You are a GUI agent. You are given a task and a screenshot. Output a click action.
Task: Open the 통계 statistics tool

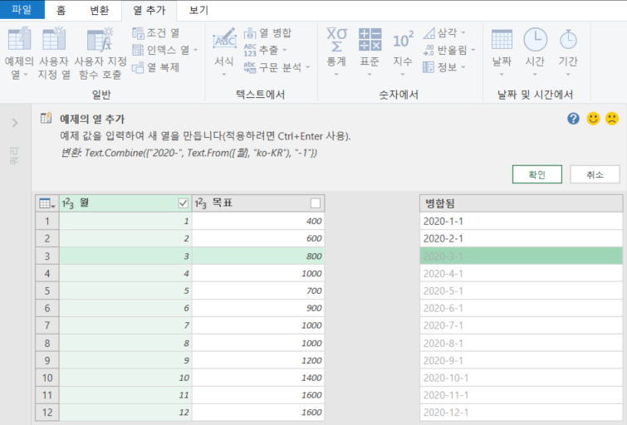(336, 52)
